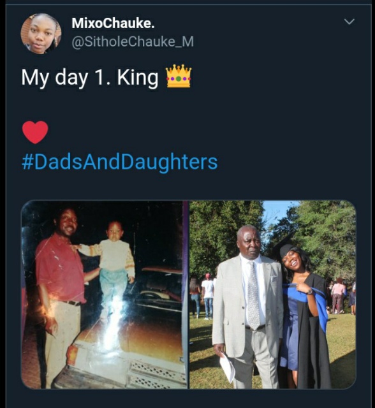
Task: Click the man in the red shirt
Action: tap(61, 291)
